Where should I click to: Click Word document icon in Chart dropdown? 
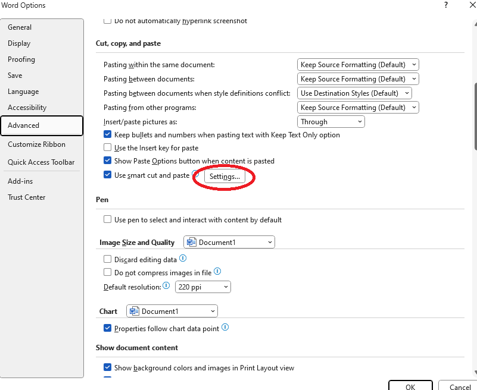[134, 311]
